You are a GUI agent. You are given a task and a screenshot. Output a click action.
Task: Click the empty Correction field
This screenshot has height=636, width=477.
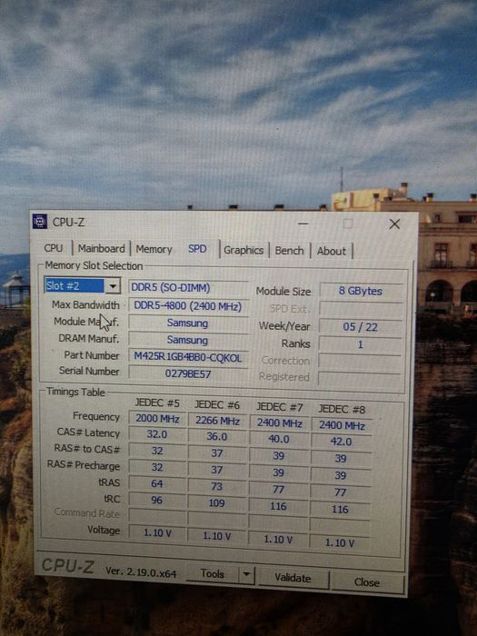tap(360, 361)
